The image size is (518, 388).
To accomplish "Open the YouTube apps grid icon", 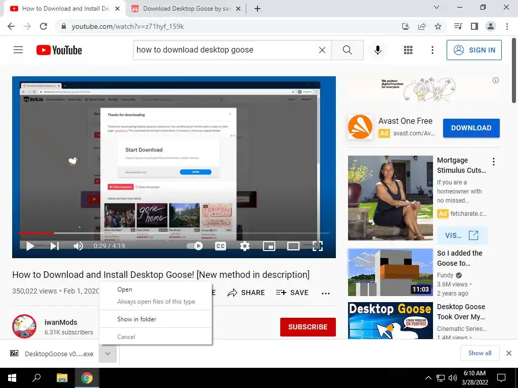I will pos(408,50).
